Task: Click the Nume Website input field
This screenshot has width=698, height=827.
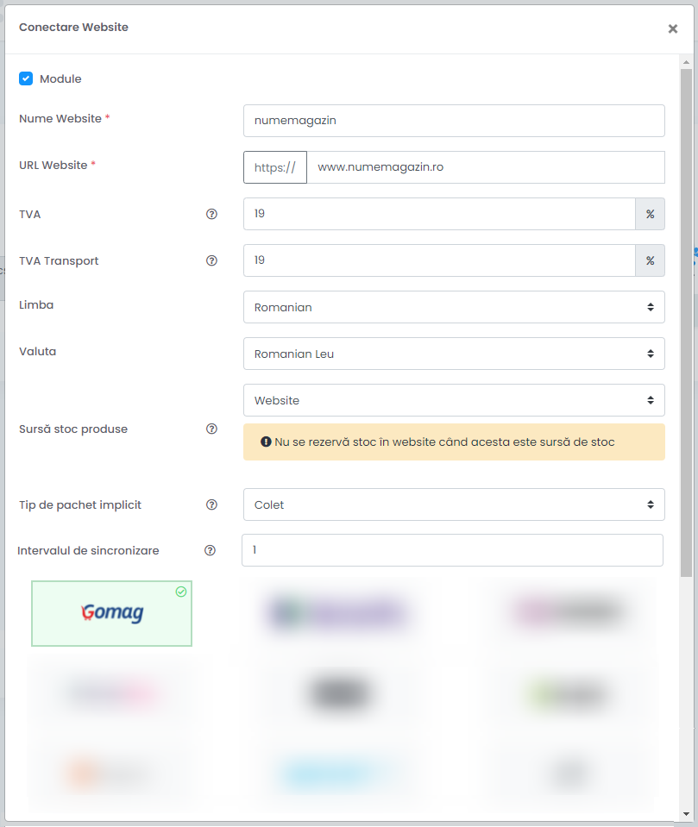Action: tap(453, 121)
